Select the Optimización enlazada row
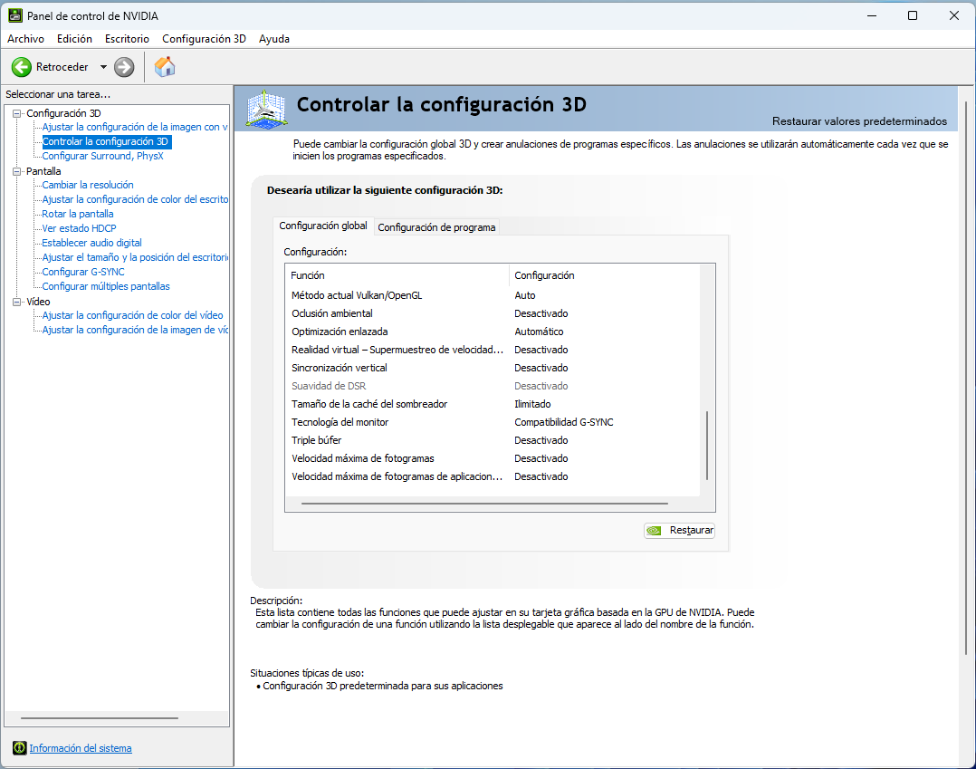Image resolution: width=976 pixels, height=769 pixels. tap(493, 332)
